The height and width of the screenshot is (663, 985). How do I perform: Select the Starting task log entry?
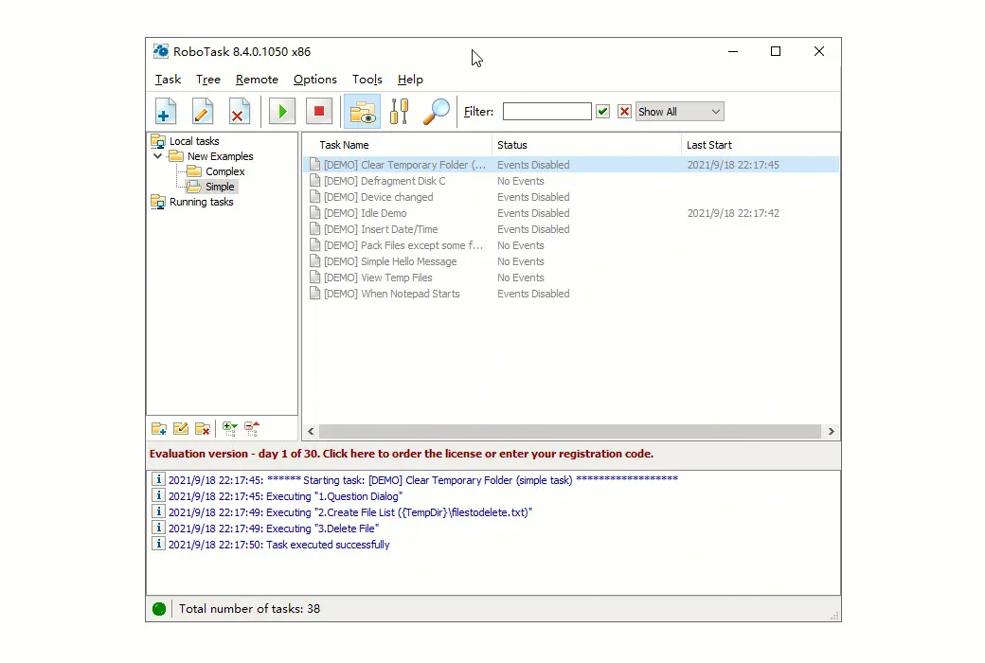pos(422,480)
